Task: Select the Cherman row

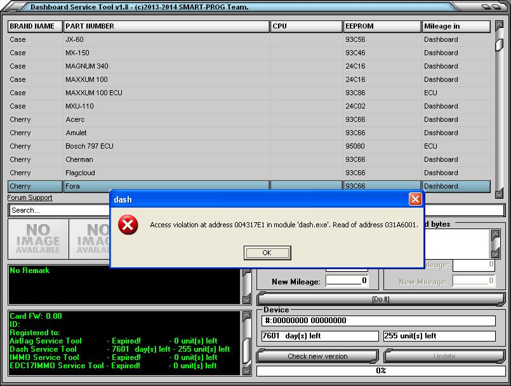Action: point(249,160)
